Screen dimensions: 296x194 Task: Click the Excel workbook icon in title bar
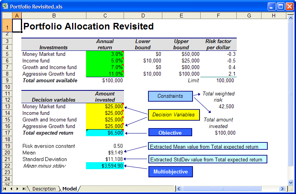pyautogui.click(x=5, y=7)
